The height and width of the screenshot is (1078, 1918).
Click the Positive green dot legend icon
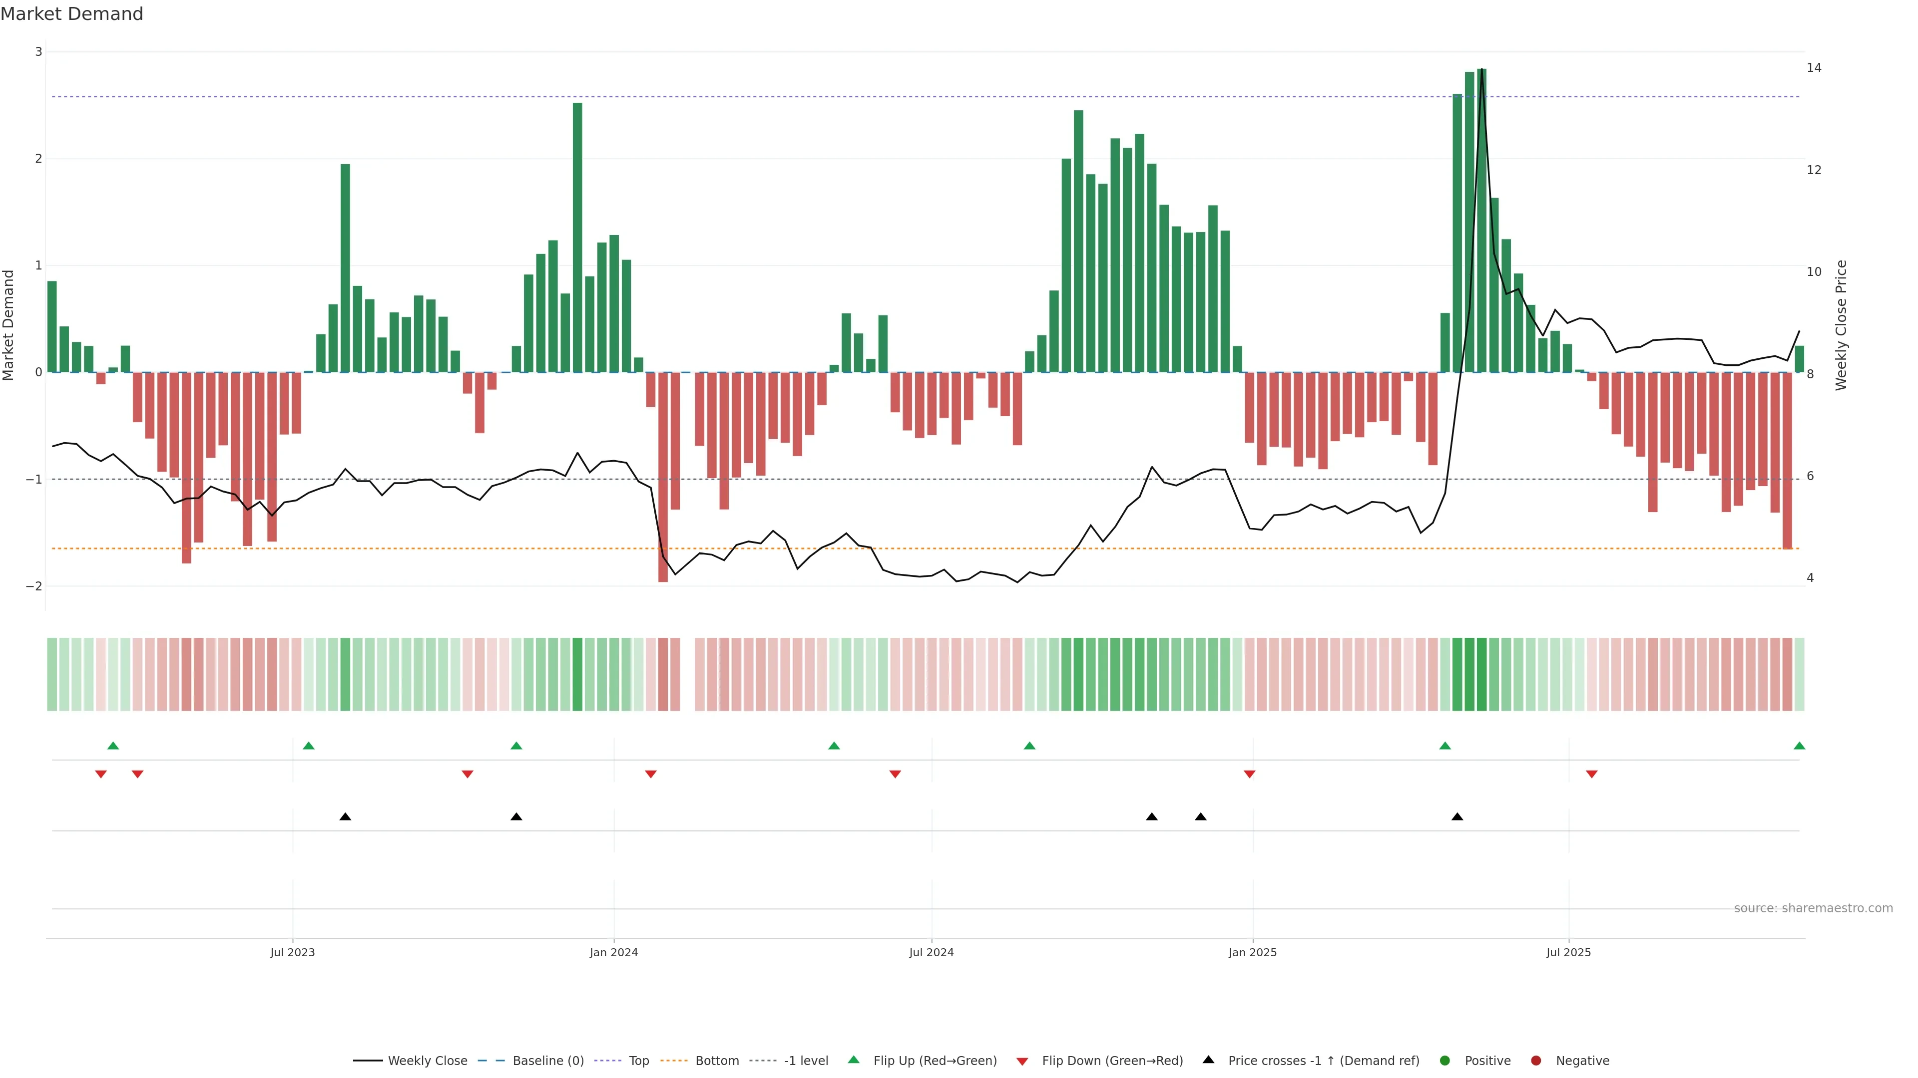[x=1445, y=1061]
